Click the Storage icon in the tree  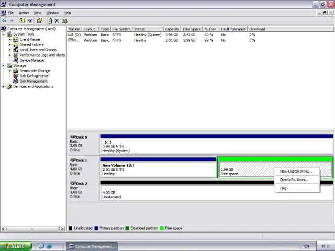point(9,65)
